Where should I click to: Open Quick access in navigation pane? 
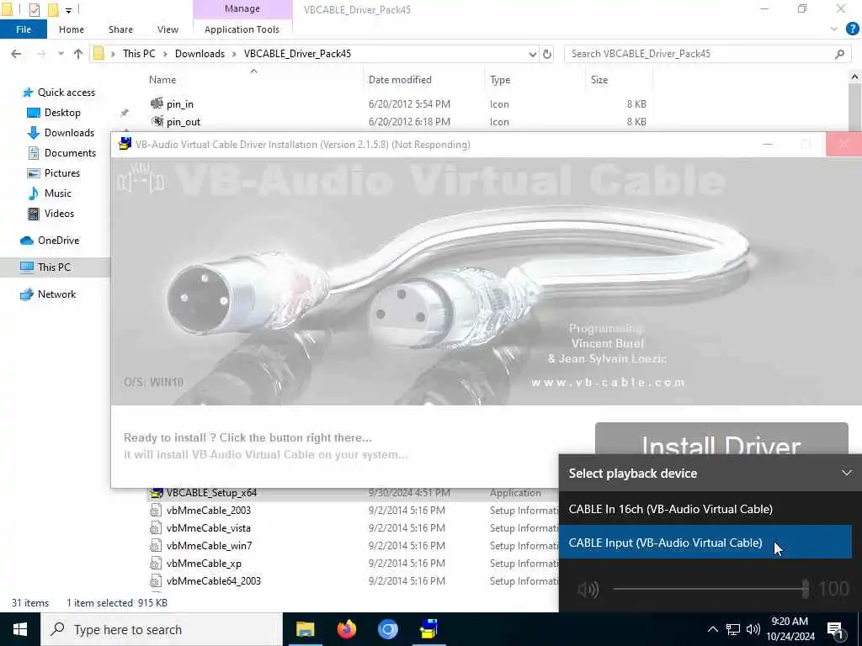click(x=66, y=93)
